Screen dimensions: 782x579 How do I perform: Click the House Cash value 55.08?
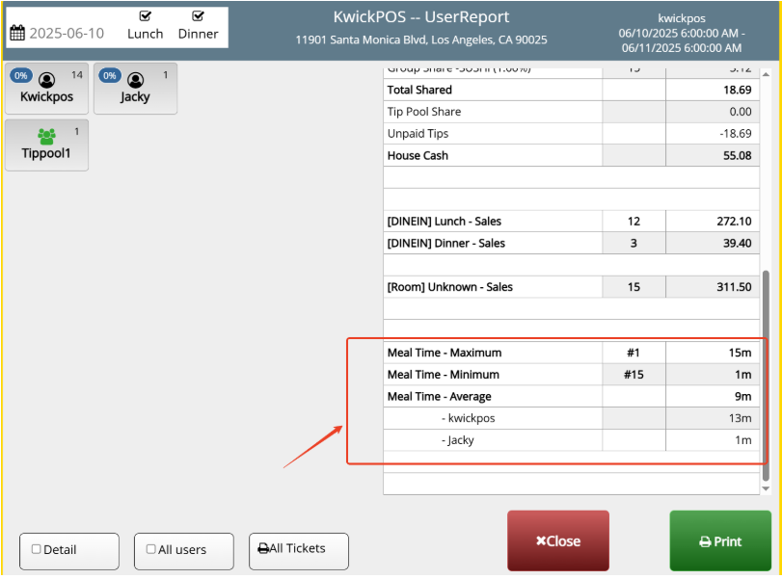pos(737,155)
